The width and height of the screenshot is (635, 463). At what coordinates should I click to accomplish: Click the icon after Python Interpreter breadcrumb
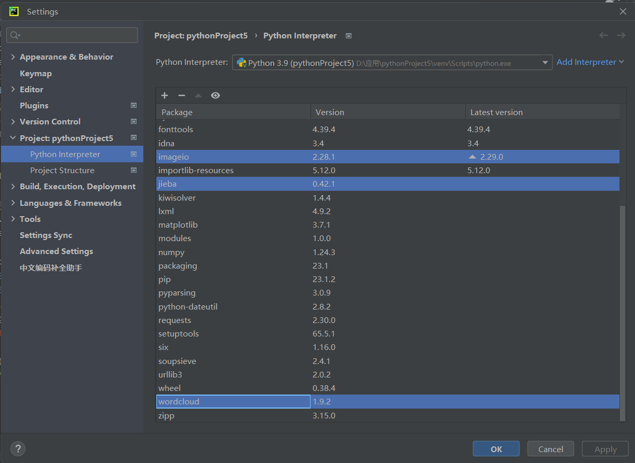click(349, 36)
